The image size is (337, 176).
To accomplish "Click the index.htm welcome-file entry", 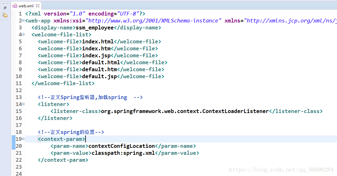I will pos(96,48).
